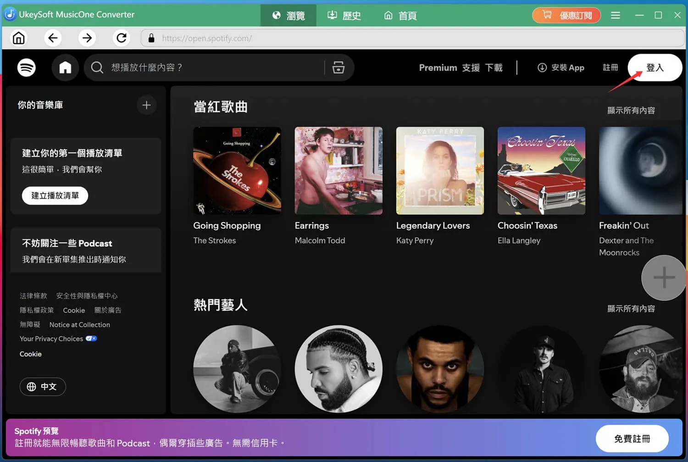The image size is (688, 462).
Task: Click the Katy Perry artist name
Action: click(415, 240)
